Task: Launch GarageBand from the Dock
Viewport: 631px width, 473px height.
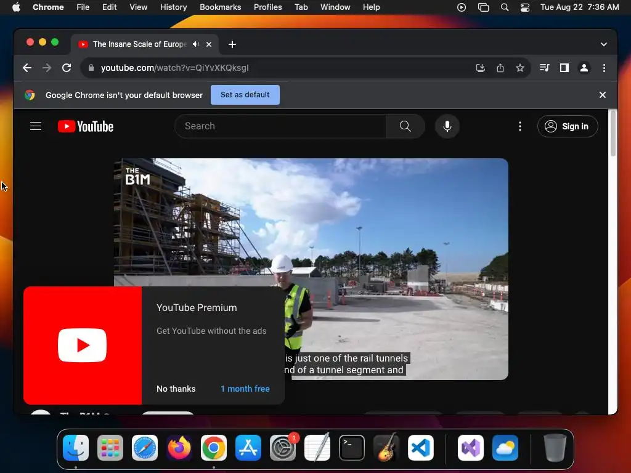Action: coord(386,448)
